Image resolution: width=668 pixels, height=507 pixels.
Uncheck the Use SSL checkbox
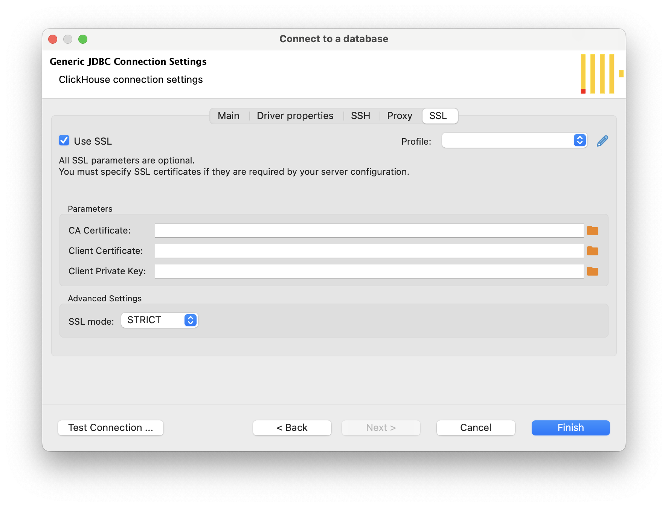click(x=64, y=140)
